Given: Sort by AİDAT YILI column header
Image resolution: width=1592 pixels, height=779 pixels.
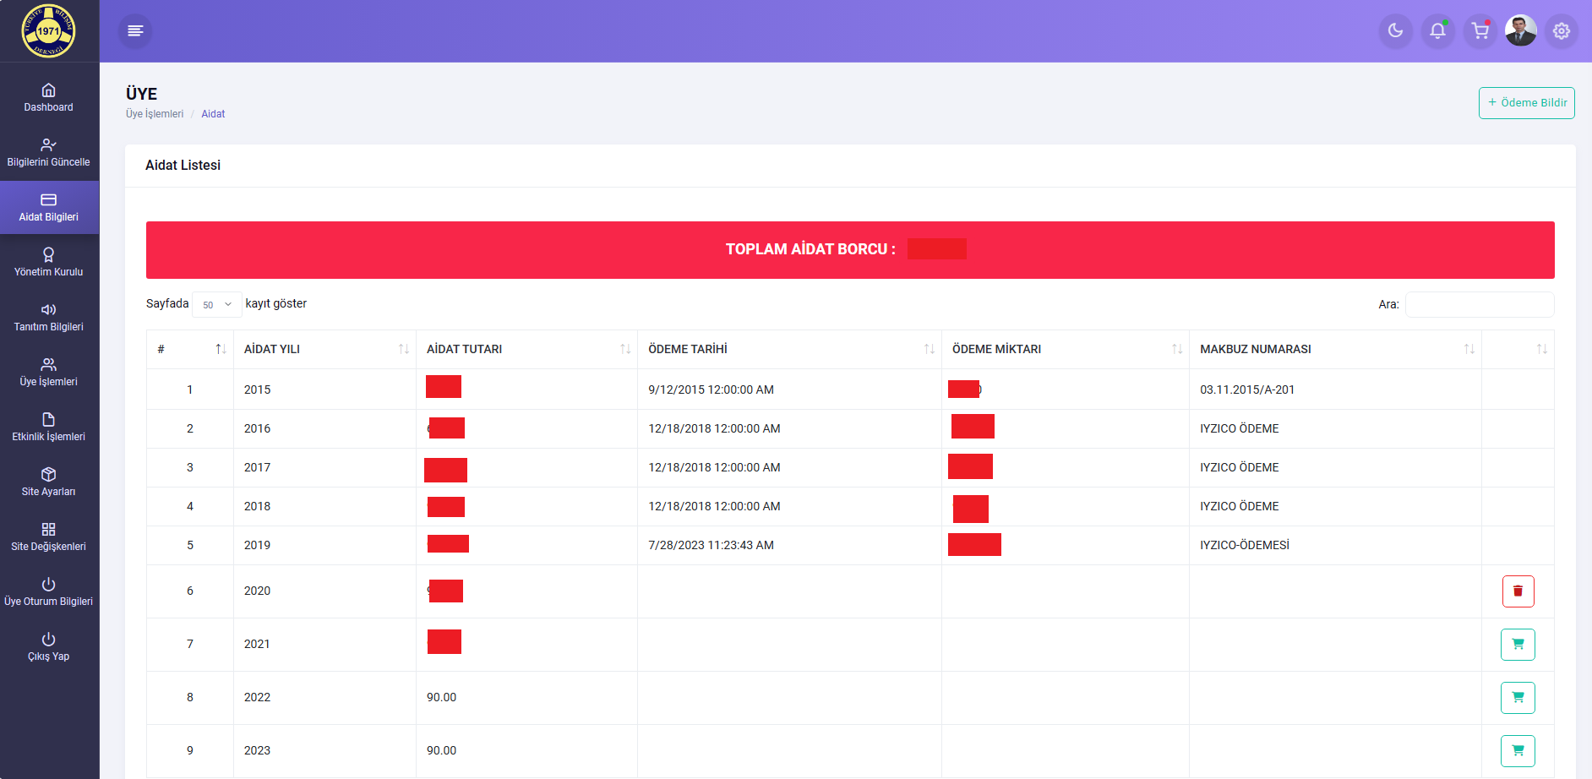Looking at the screenshot, I should pos(325,349).
